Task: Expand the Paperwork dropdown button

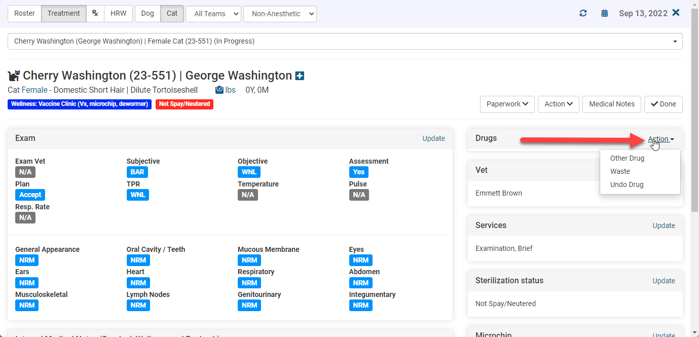Action: coord(507,104)
